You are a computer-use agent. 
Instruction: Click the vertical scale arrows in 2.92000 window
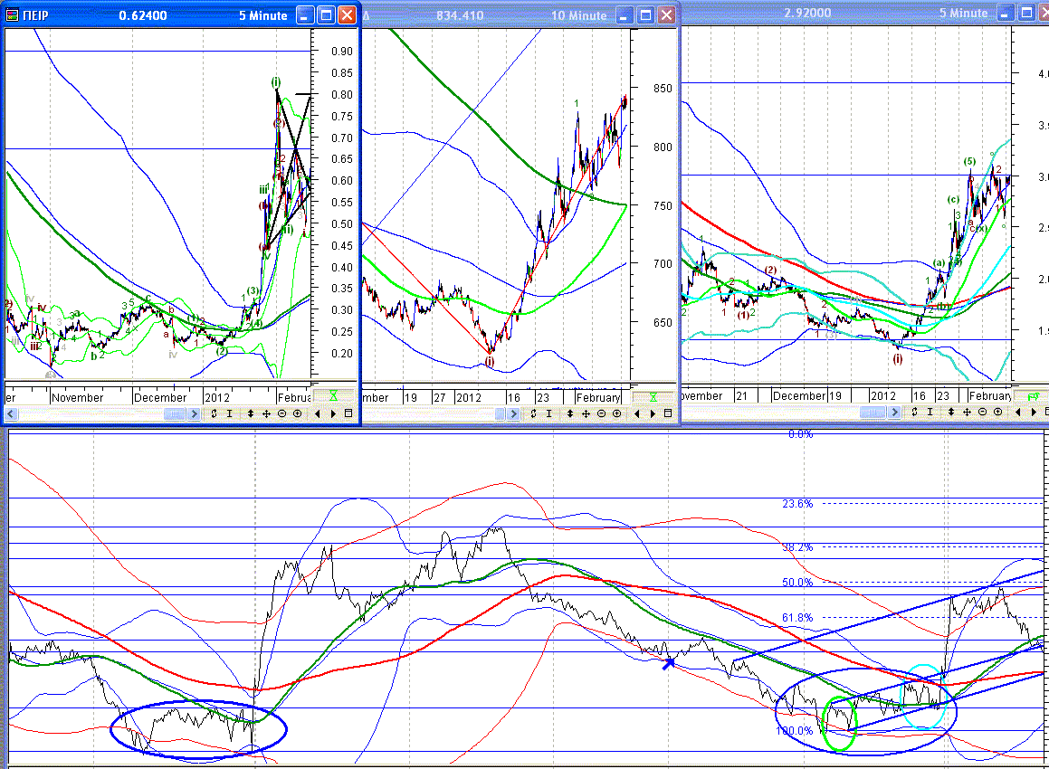click(x=950, y=412)
